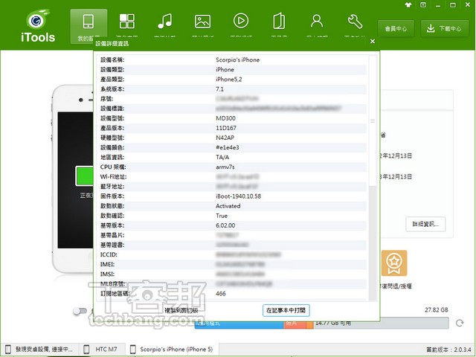The height and width of the screenshot is (357, 476).
Task: Open the Applications grid icon
Action: 127,22
